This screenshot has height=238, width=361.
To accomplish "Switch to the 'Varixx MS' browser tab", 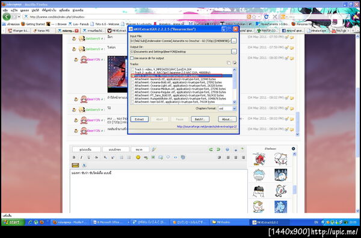I will [43, 31].
